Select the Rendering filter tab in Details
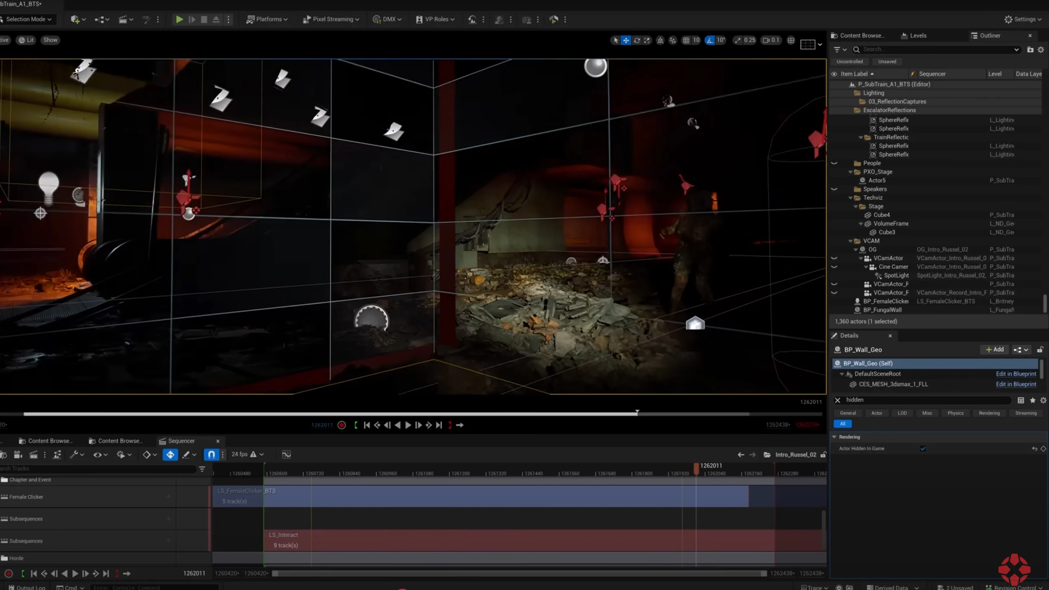1049x590 pixels. 989,413
